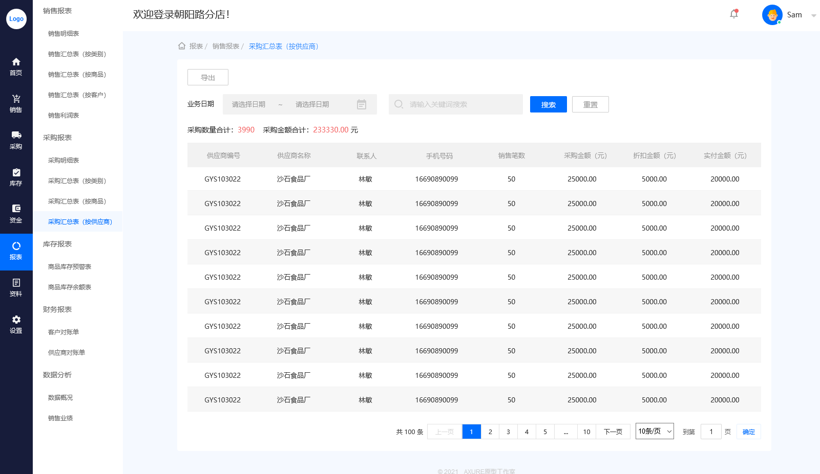
Task: Click the 销售笔数 column header
Action: [x=512, y=155]
